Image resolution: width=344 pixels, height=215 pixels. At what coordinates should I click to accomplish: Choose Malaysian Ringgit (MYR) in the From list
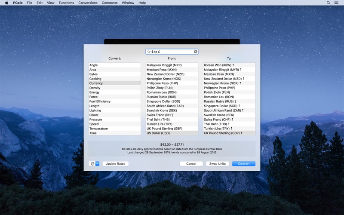pos(164,65)
